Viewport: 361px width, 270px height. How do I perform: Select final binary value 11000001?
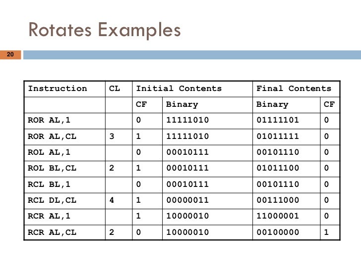278,216
